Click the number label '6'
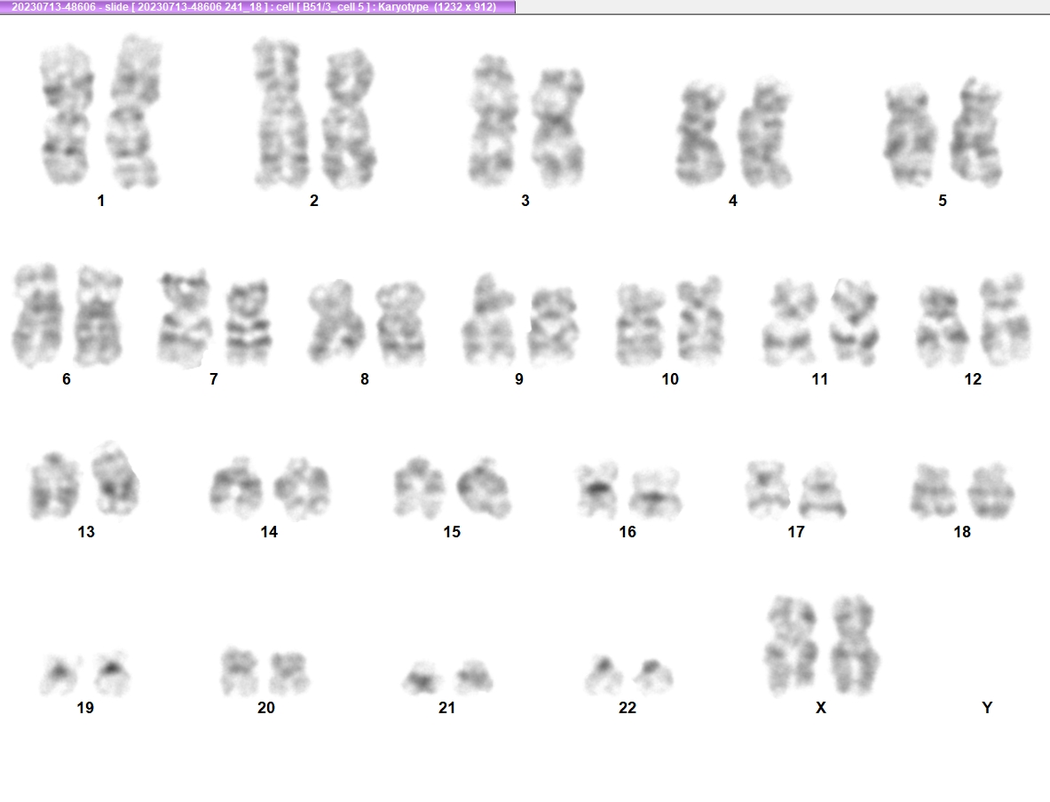 click(x=67, y=379)
